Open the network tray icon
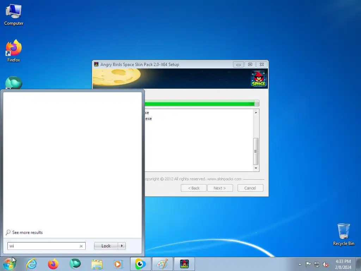The image size is (361, 271). pos(317,264)
